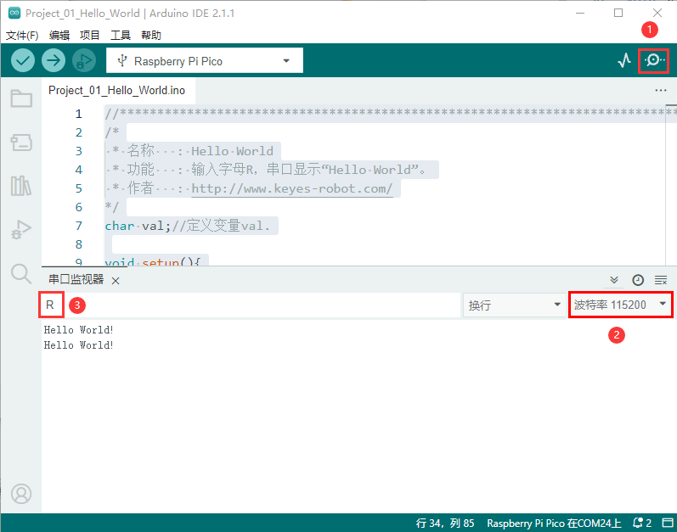Open the Serial Plotter icon

[623, 60]
